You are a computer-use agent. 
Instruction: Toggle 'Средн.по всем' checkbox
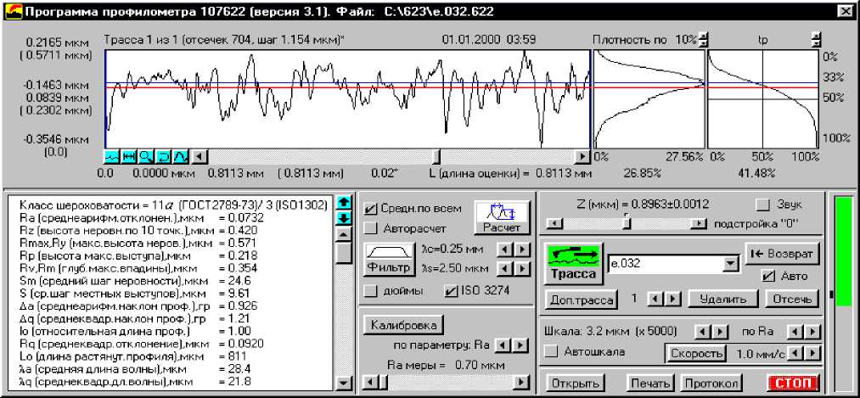pos(371,209)
